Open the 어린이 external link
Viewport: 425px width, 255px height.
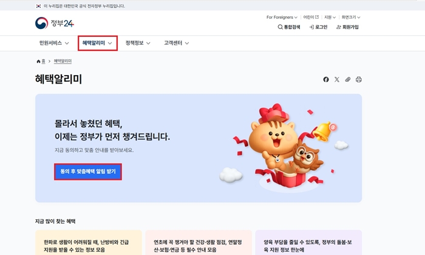click(310, 17)
